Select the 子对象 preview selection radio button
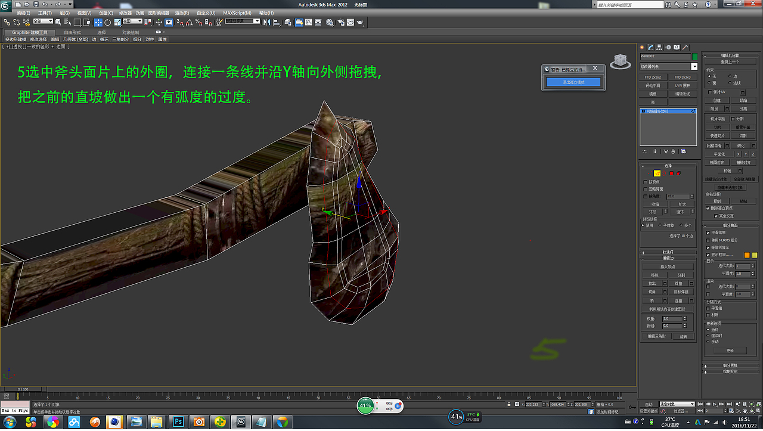Viewport: 763px width, 431px height. (661, 225)
